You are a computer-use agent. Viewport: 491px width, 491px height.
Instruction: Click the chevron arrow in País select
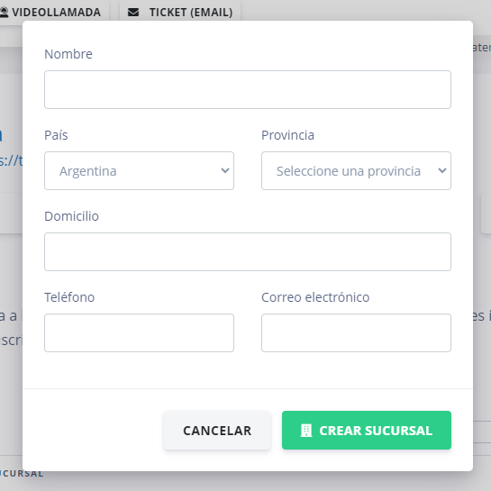coord(225,170)
